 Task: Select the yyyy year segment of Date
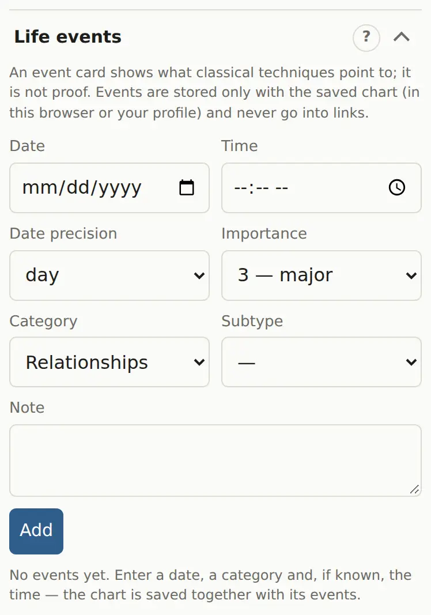[120, 188]
